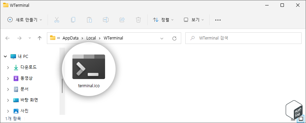Click the Copy icon in toolbar
This screenshot has width=306, height=123.
pyautogui.click(x=73, y=20)
